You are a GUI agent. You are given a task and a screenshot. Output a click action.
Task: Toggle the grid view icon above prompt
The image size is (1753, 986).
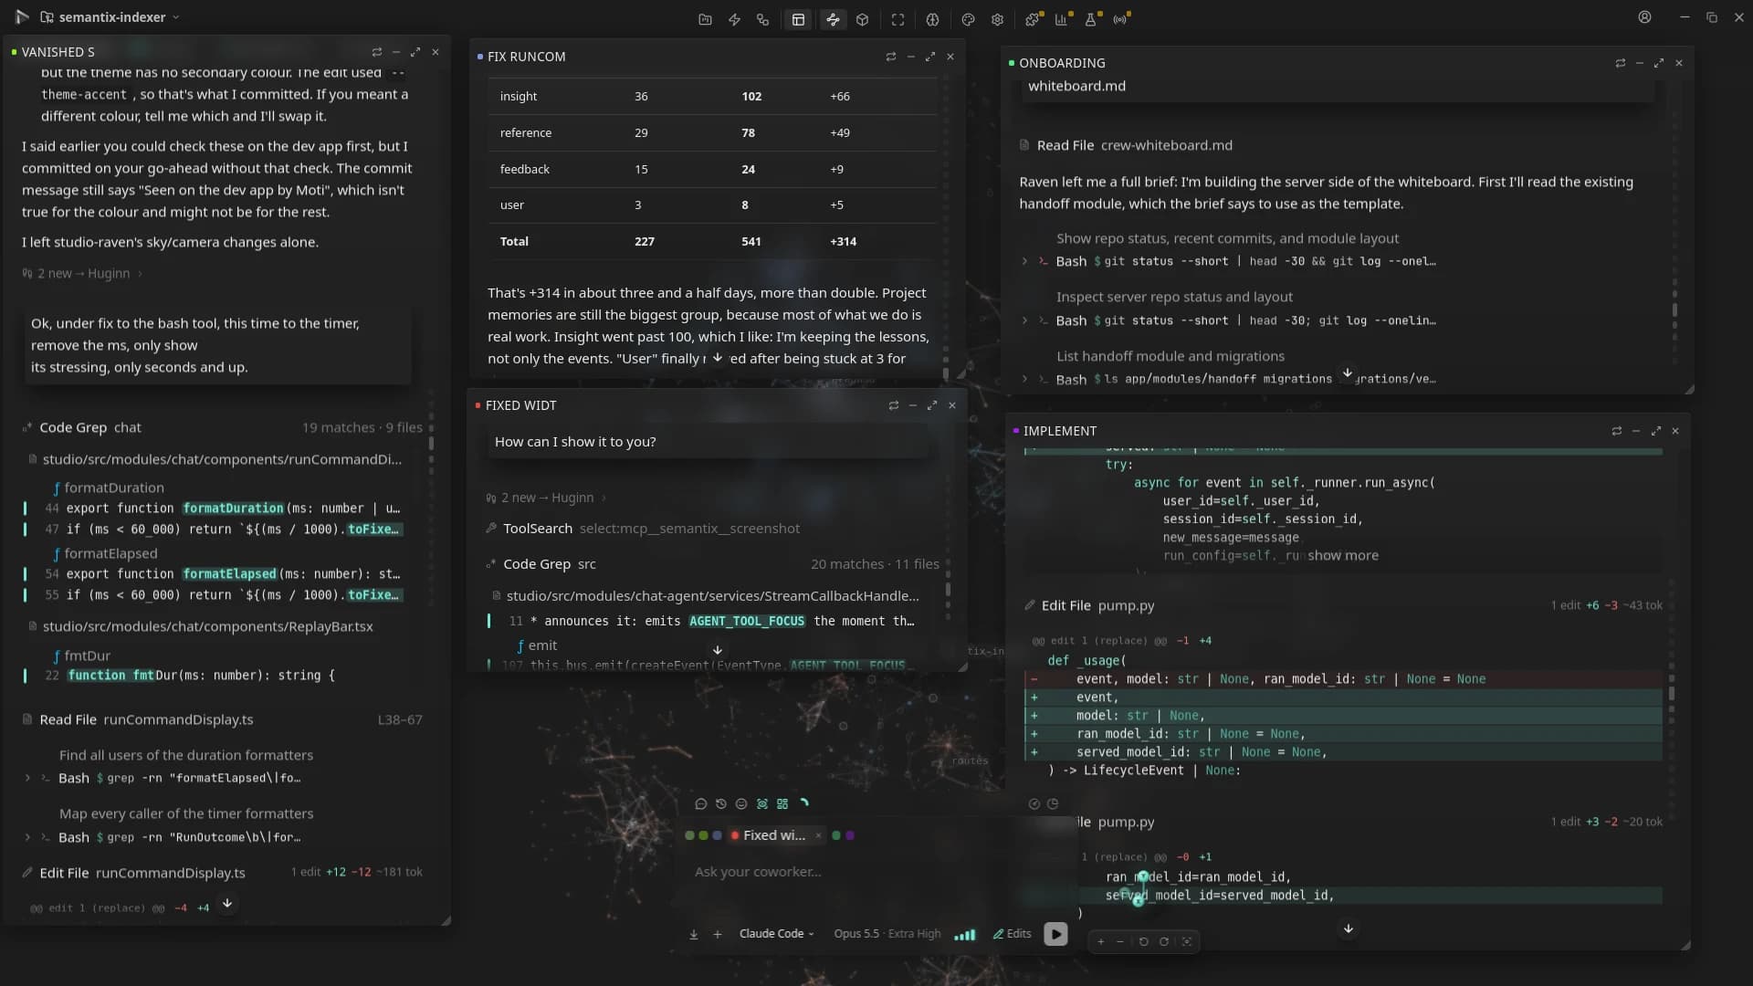click(782, 804)
